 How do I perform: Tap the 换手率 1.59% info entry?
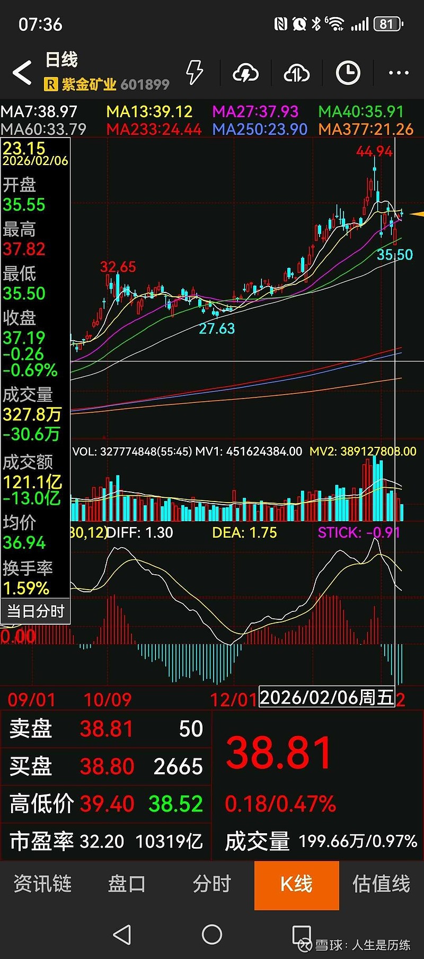(x=28, y=578)
